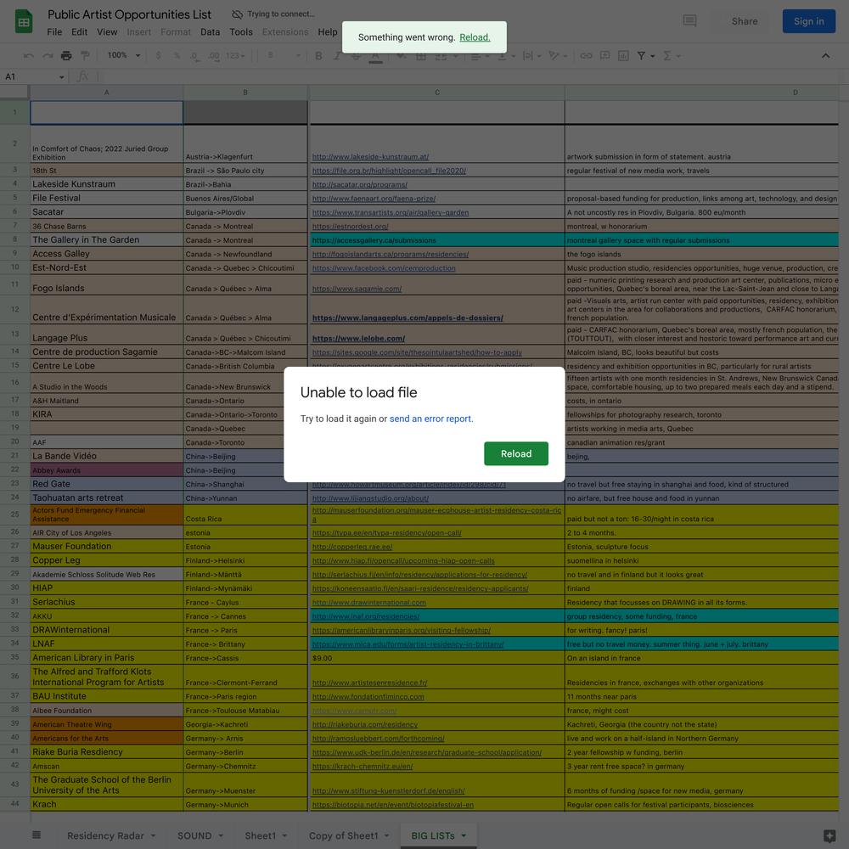849x849 pixels.
Task: Toggle italic formatting
Action: click(x=337, y=55)
